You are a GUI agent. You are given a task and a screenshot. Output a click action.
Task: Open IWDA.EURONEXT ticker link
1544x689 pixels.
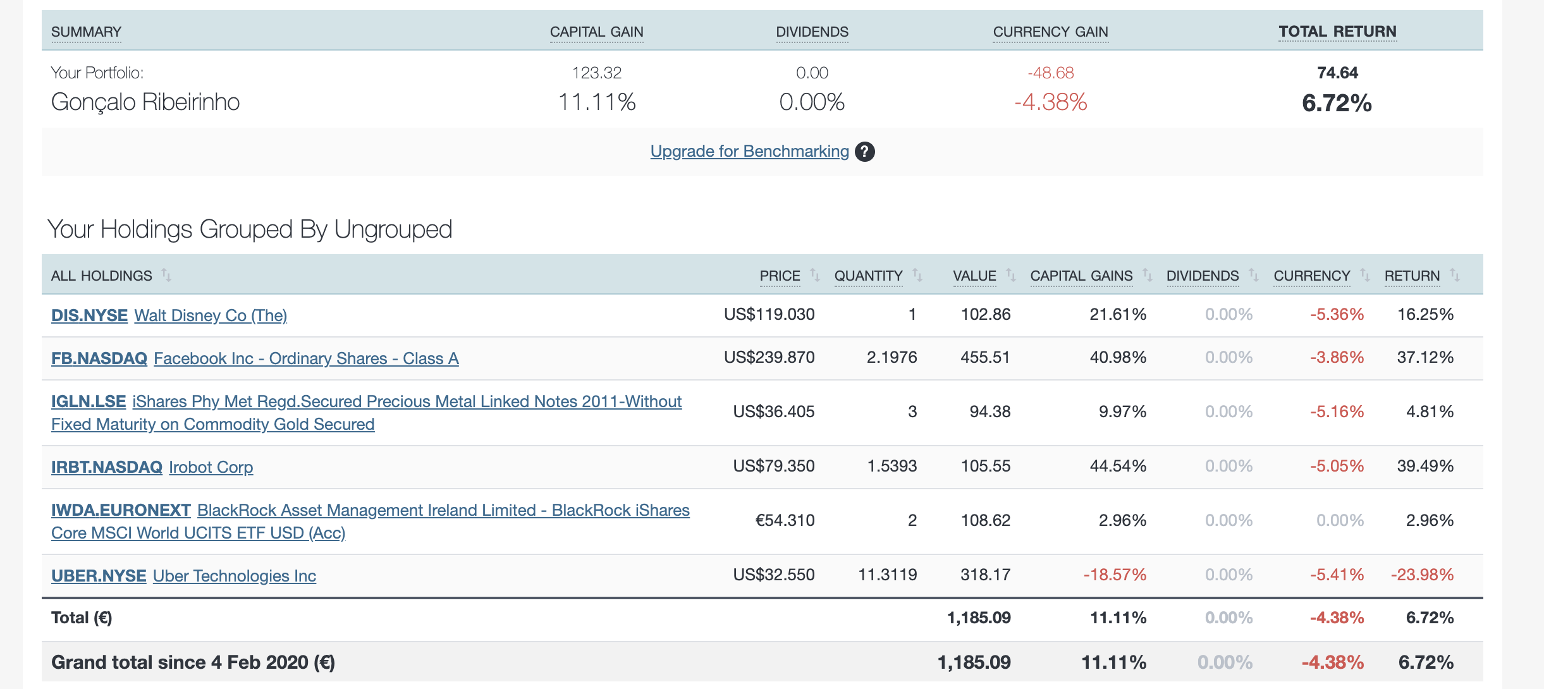pos(121,510)
